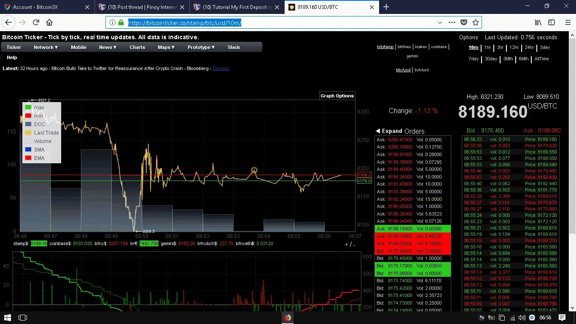Click the circular marker on price line
The width and height of the screenshot is (576, 324).
pos(254,170)
